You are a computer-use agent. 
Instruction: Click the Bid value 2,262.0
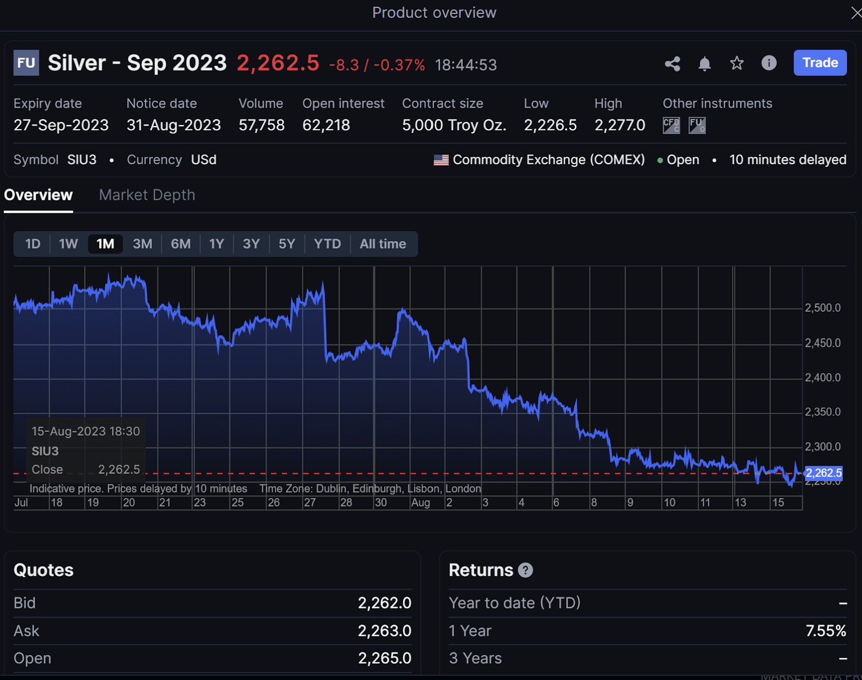click(x=385, y=603)
